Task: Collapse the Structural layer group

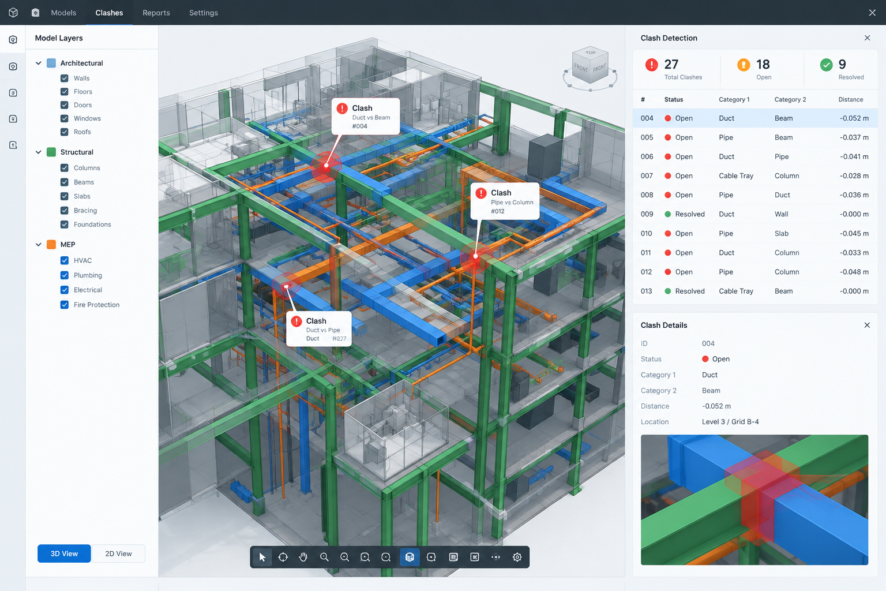Action: click(39, 152)
